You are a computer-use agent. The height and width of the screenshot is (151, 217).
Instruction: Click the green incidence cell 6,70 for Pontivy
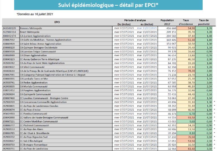(x=187, y=113)
